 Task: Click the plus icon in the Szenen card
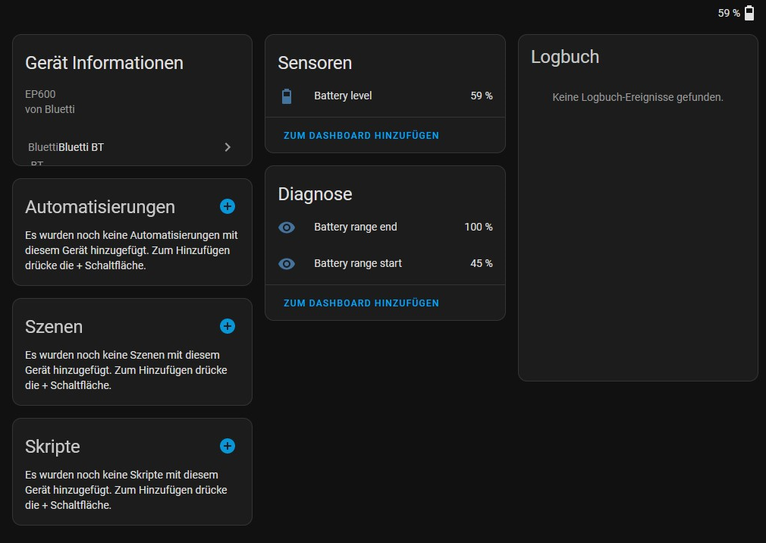[x=227, y=326]
